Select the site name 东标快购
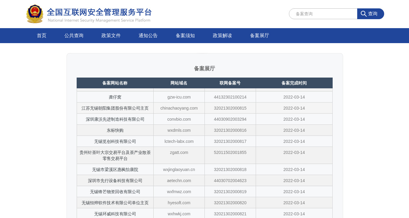 pos(115,131)
